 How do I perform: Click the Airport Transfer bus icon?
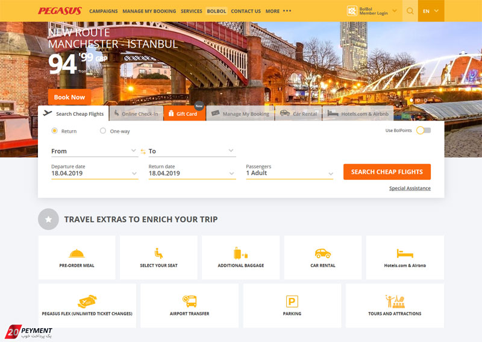point(189,301)
